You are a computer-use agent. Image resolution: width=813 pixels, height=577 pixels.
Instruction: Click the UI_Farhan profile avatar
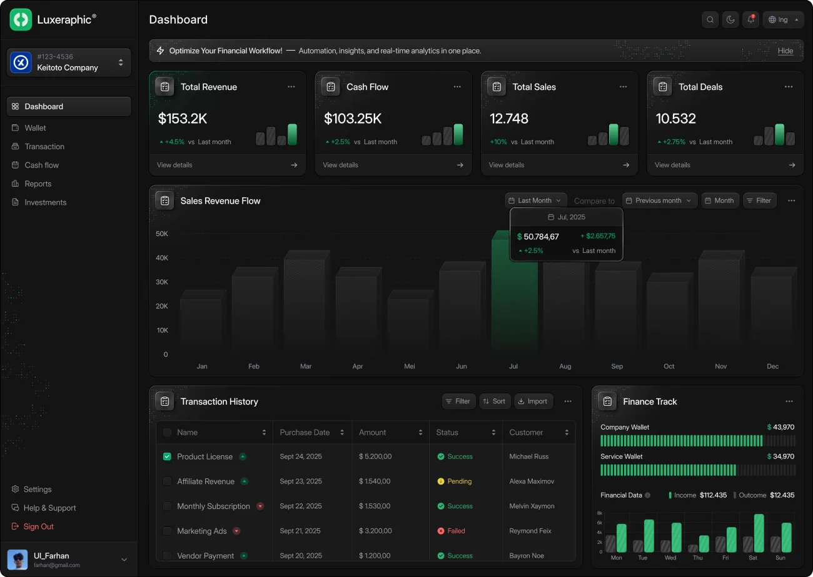18,560
